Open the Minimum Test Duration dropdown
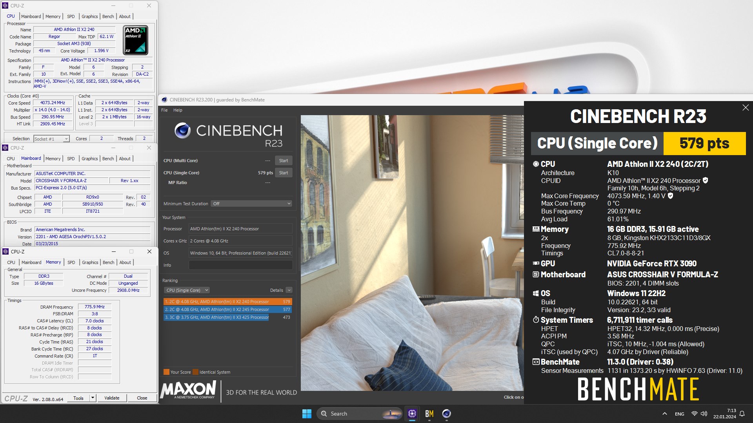This screenshot has width=753, height=423. pyautogui.click(x=251, y=204)
